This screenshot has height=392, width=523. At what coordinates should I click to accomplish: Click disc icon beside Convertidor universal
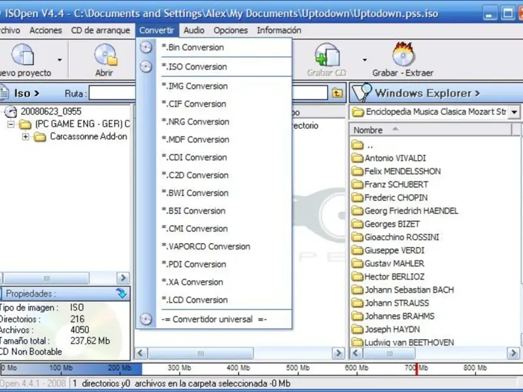tap(146, 319)
